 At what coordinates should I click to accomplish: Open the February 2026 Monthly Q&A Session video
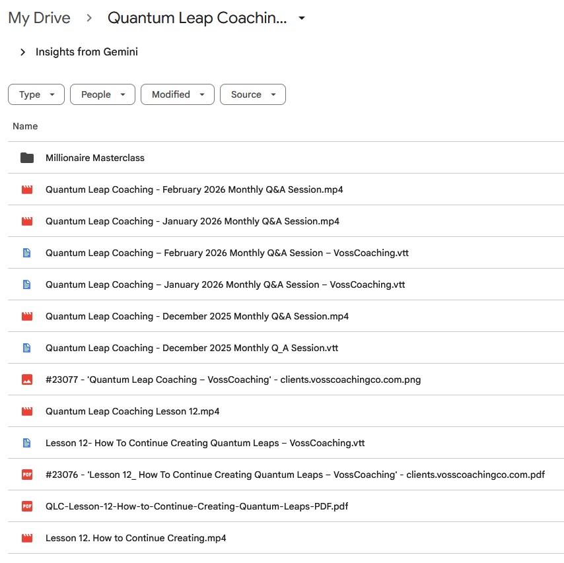click(x=194, y=189)
